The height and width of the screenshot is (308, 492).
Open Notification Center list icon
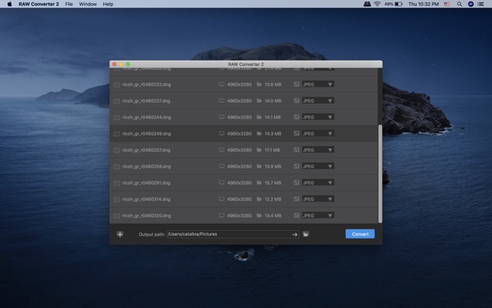click(481, 4)
